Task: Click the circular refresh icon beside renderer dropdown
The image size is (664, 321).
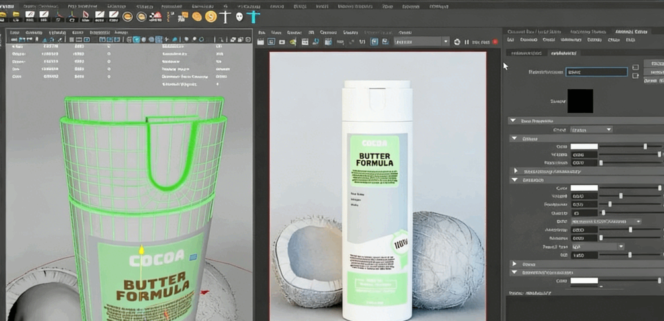Action: (457, 42)
